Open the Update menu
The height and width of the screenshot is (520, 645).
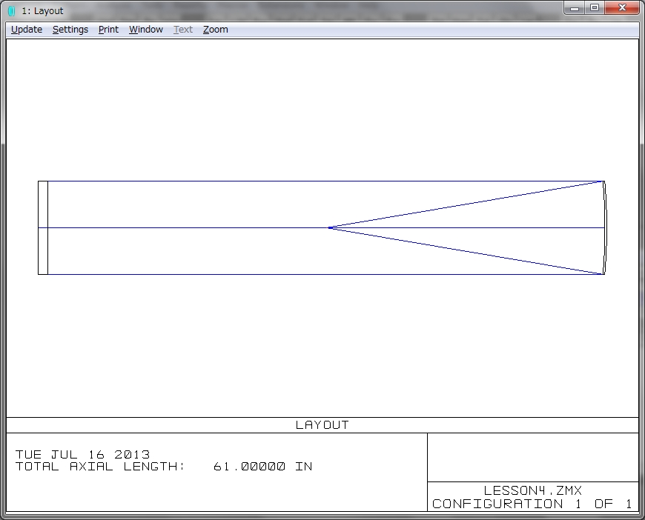tap(27, 30)
